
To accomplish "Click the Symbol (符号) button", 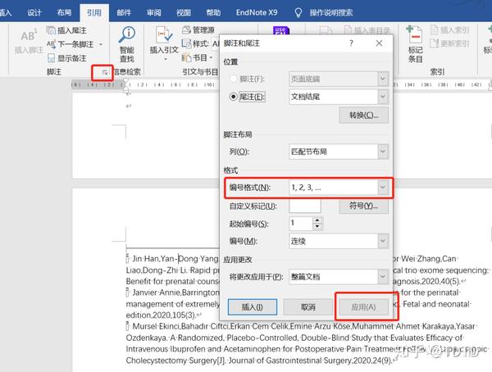I will (x=363, y=206).
